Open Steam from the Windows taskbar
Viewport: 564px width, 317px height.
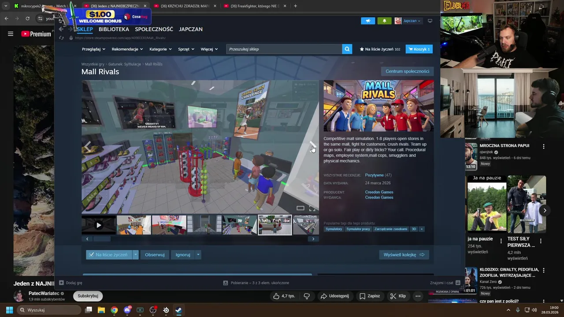tap(178, 310)
